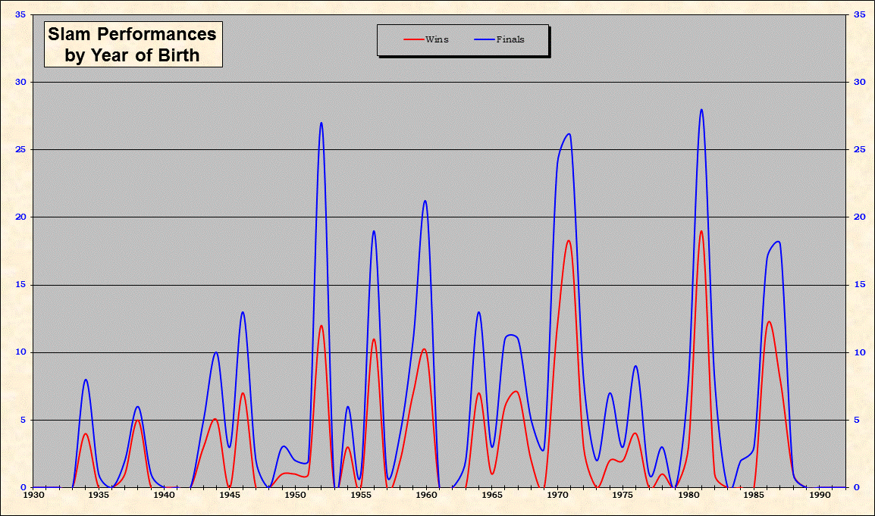Click the blue Finals line sample in legend
Screen dimensions: 875x516
pyautogui.click(x=485, y=39)
